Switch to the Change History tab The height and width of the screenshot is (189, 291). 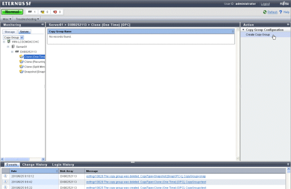pos(35,164)
